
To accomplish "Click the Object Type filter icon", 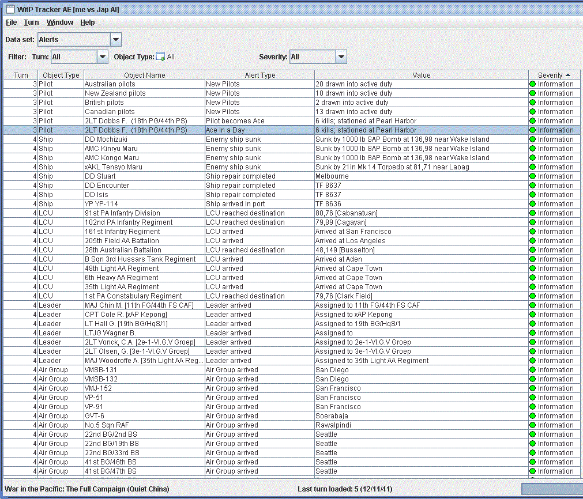I will point(160,57).
